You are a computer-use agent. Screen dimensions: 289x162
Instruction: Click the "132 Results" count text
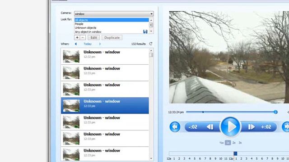(x=139, y=44)
